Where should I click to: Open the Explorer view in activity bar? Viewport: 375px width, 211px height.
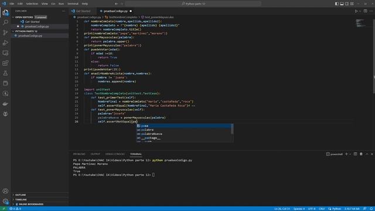click(5, 12)
